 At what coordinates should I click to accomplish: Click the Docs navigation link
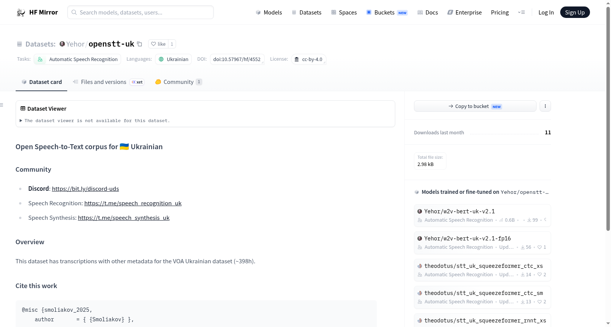[x=428, y=13]
